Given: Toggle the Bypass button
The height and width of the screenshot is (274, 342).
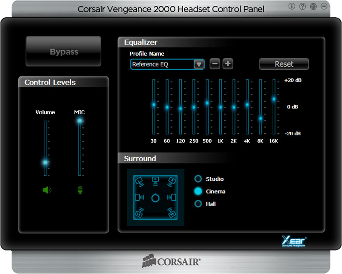Looking at the screenshot, I should [x=64, y=51].
